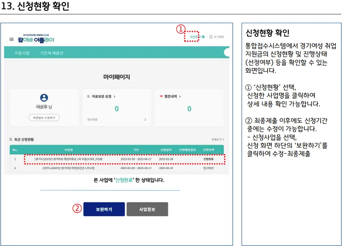Click the 로그아웃 text link
The height and width of the screenshot is (246, 342).
click(219, 36)
